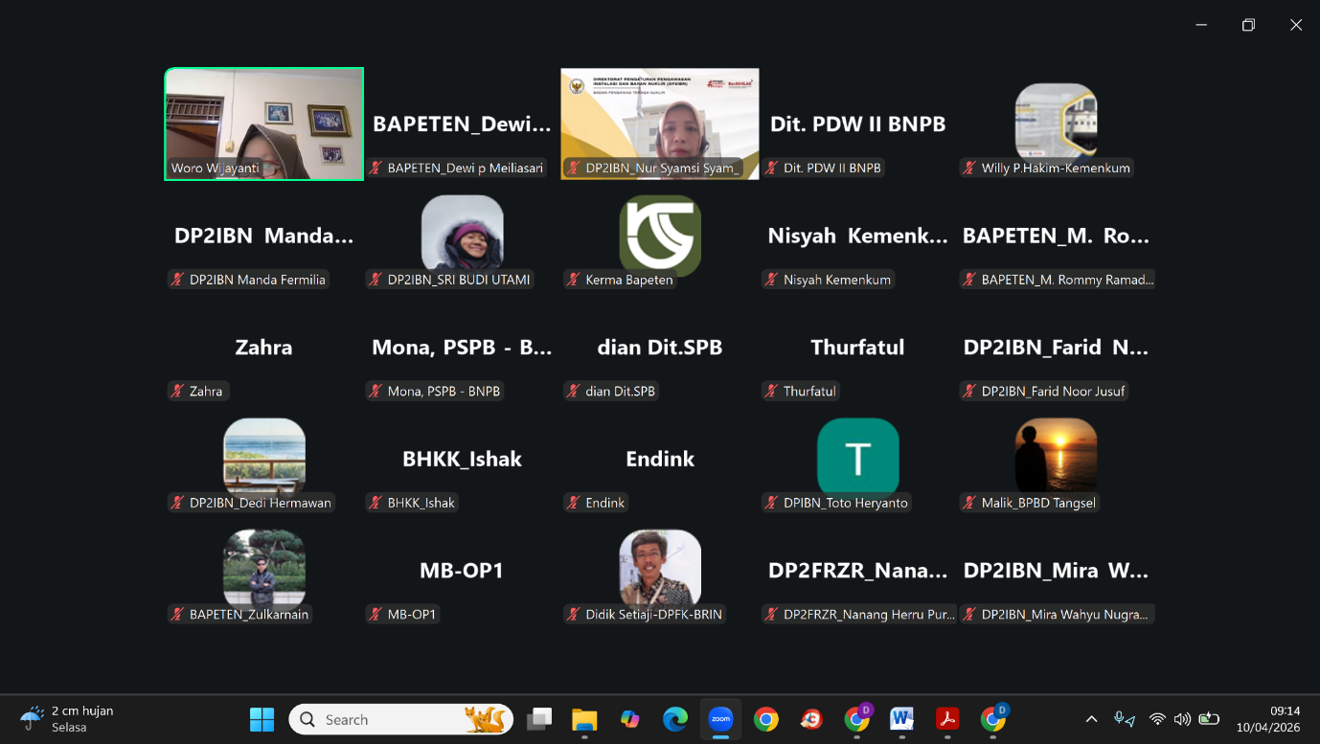The width and height of the screenshot is (1320, 744).
Task: Open the Task View icon
Action: point(539,719)
